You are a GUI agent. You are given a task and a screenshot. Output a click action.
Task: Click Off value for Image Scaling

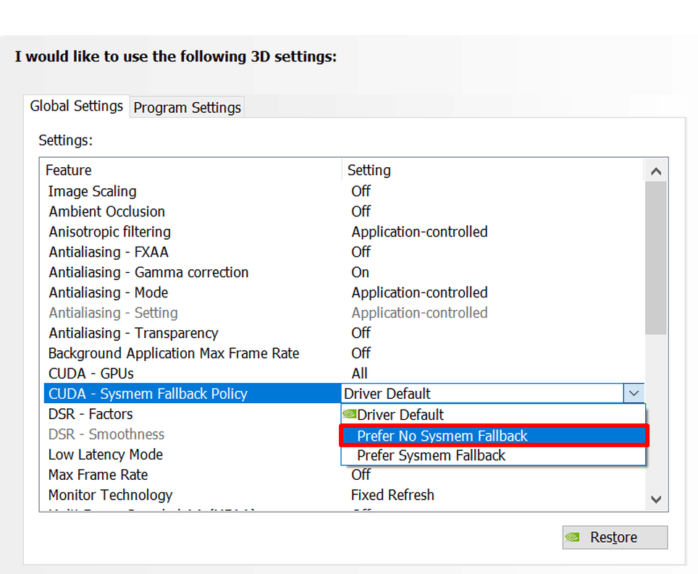coord(361,191)
